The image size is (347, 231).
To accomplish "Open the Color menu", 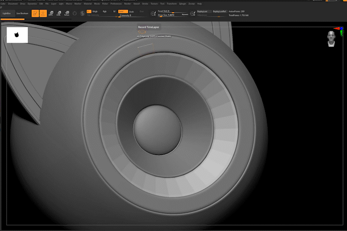I will click(3, 4).
